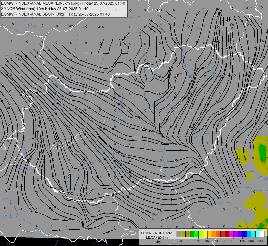The width and height of the screenshot is (268, 246).
Task: Click the 48.0 value at left edge
Action: pyautogui.click(x=9, y=108)
